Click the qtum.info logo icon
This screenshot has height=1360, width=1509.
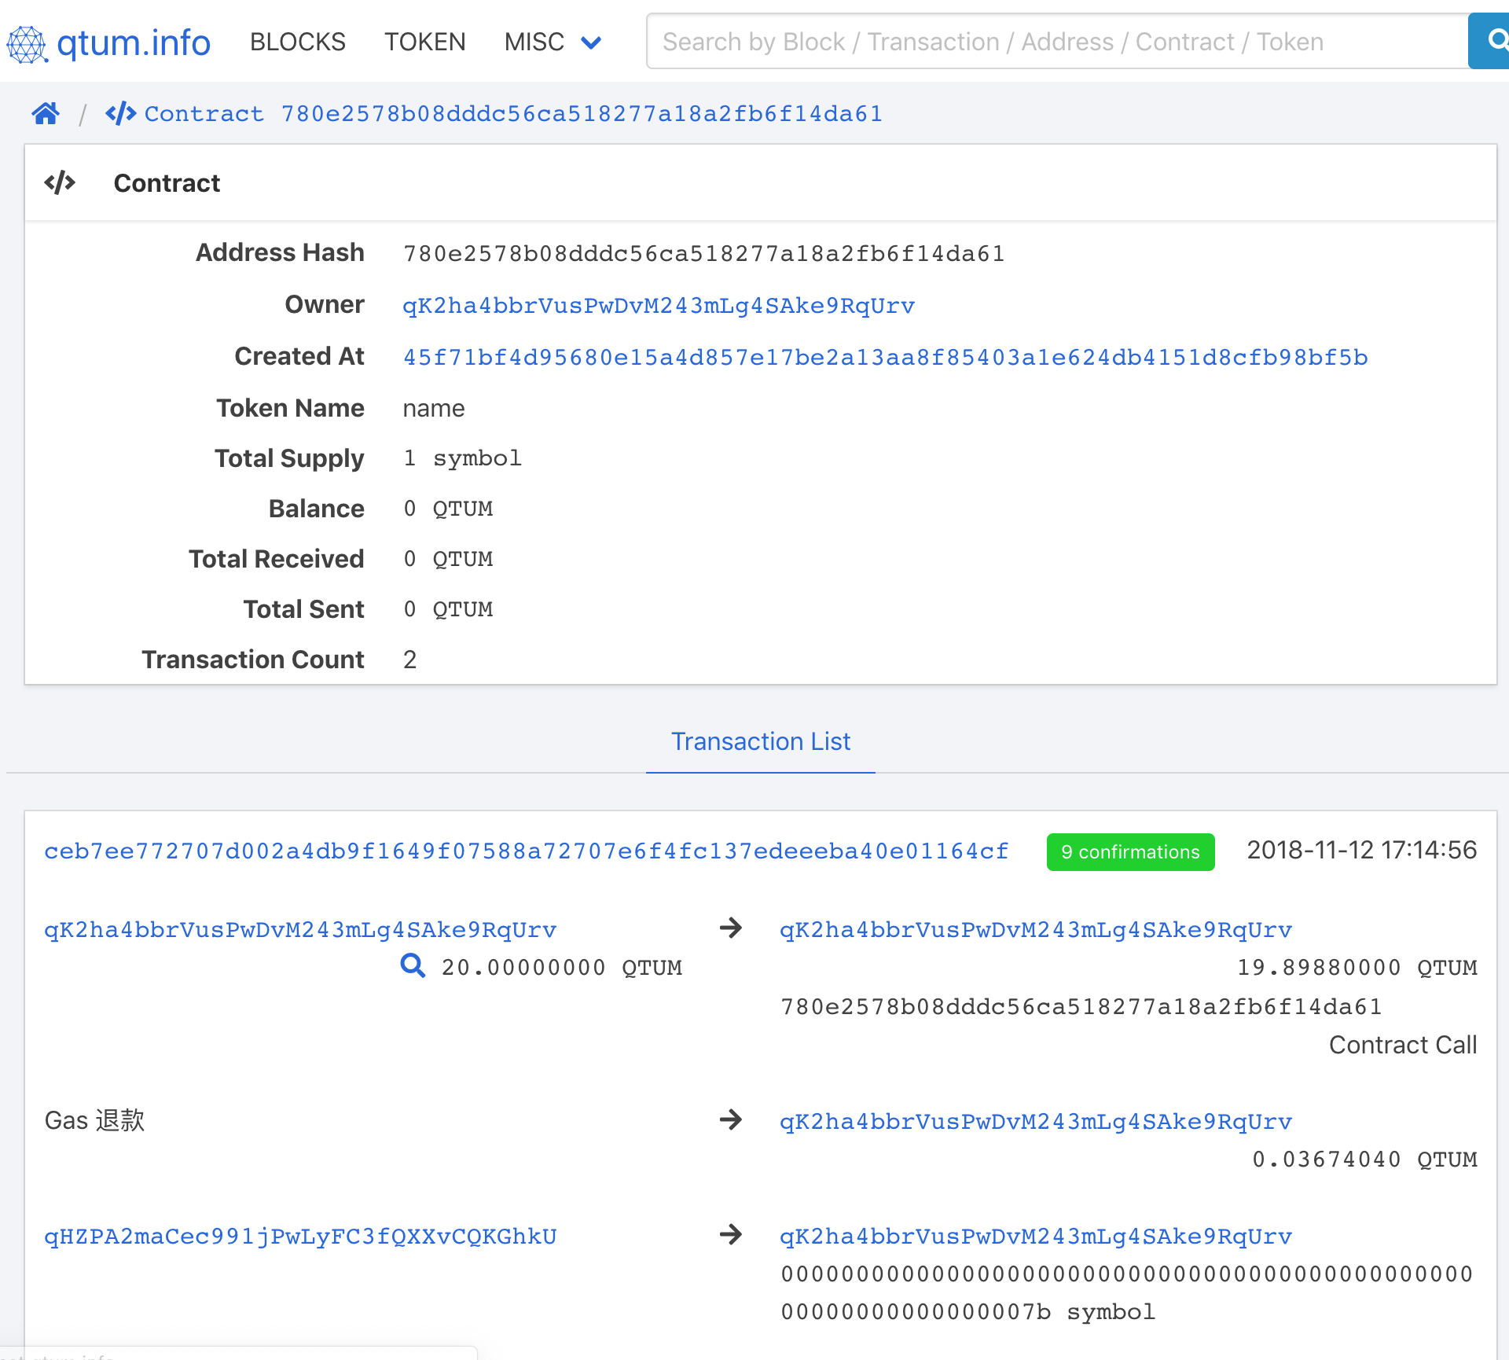pyautogui.click(x=27, y=43)
